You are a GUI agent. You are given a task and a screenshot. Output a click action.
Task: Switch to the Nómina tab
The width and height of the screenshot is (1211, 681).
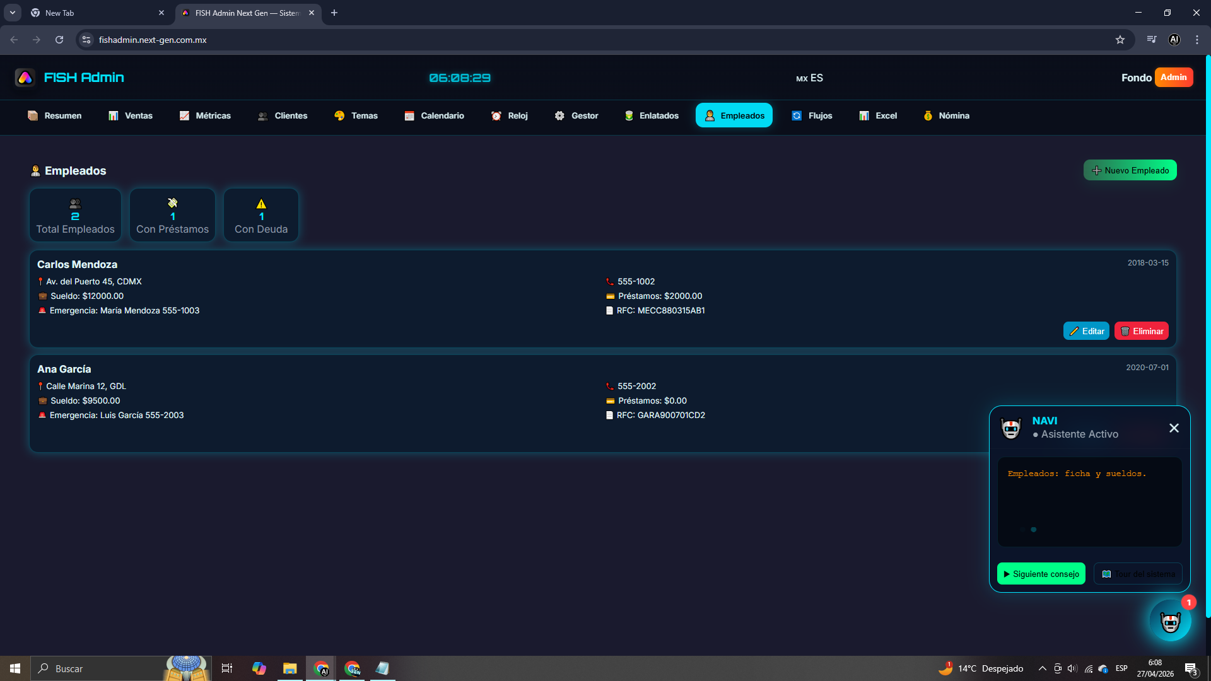[x=946, y=115]
